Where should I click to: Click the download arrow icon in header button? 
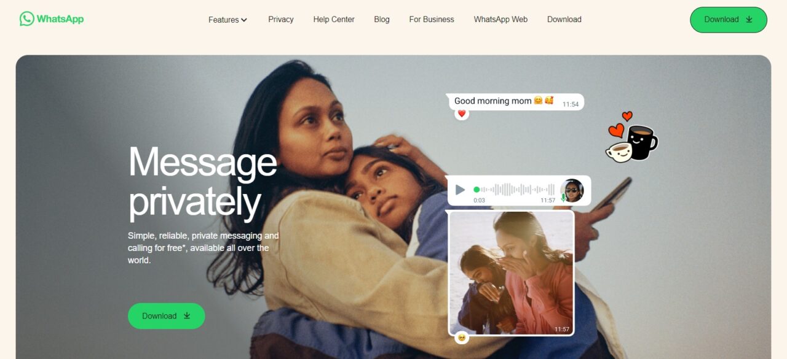pos(749,19)
